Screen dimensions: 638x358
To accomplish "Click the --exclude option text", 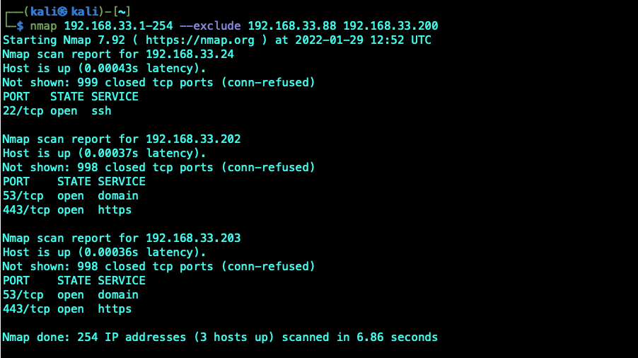I will [x=210, y=26].
